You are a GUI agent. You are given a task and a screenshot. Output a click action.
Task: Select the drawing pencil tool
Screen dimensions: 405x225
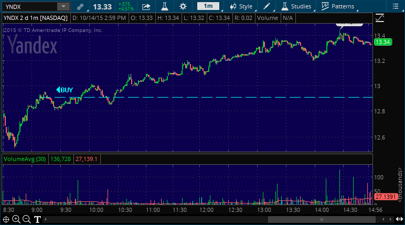pos(267,6)
